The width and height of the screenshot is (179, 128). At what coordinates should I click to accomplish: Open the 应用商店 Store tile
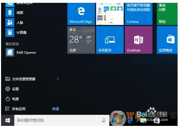click(x=167, y=40)
